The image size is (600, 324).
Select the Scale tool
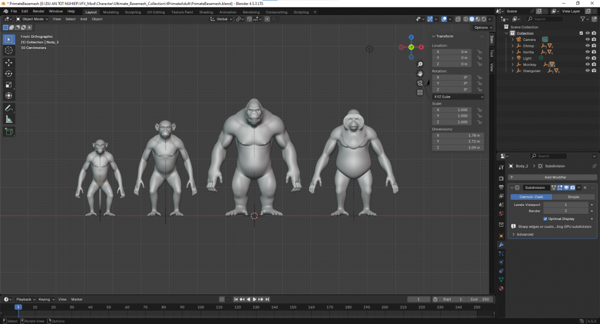click(9, 84)
